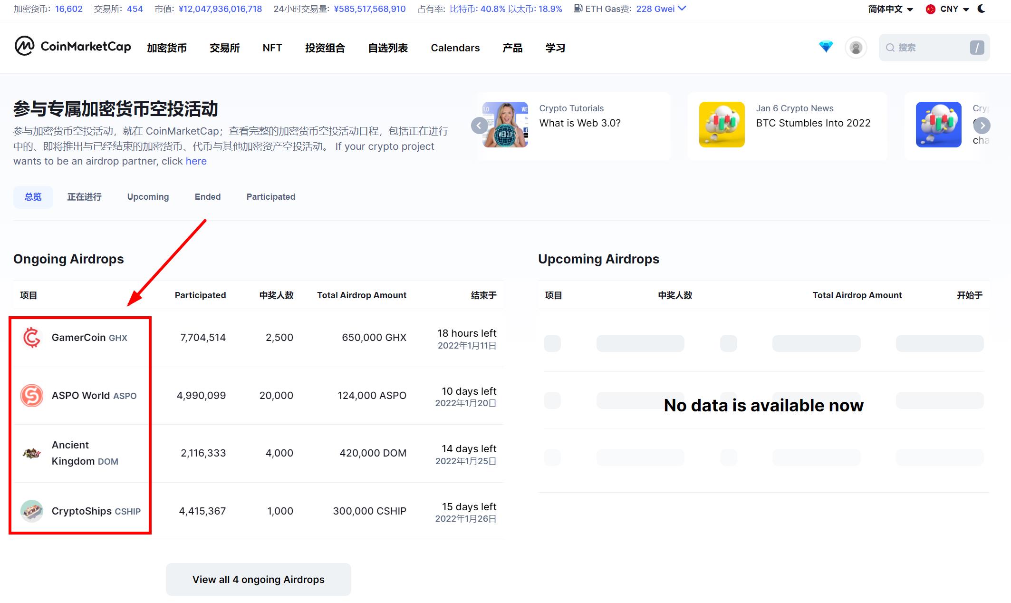Click the Ancient Kingdom logo icon
Image resolution: width=1011 pixels, height=603 pixels.
tap(32, 453)
